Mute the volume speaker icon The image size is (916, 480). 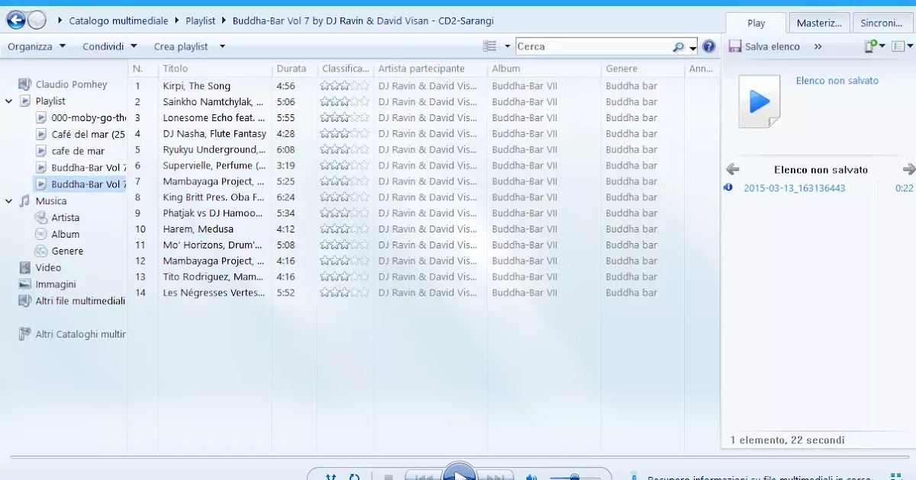(531, 475)
